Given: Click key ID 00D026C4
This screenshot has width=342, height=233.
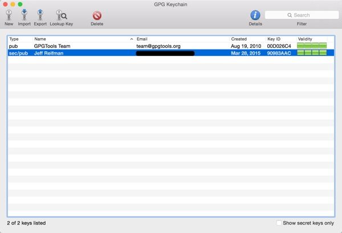Looking at the screenshot, I should pos(279,46).
